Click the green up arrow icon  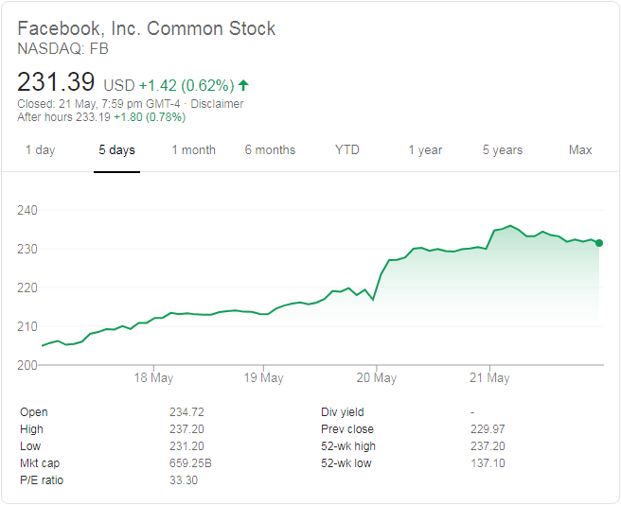pos(243,86)
